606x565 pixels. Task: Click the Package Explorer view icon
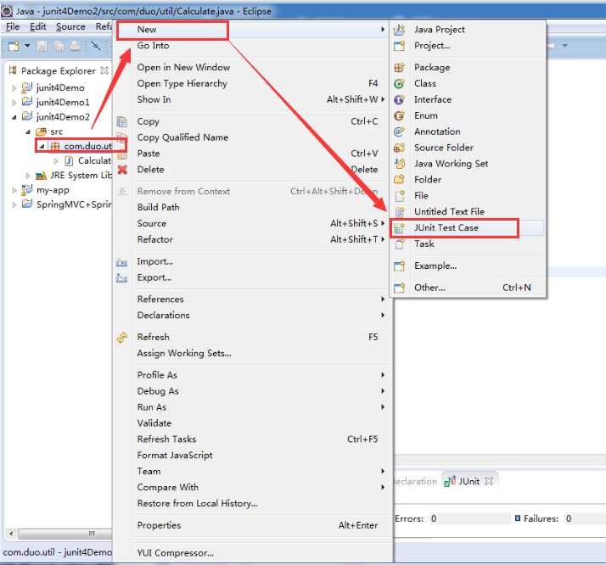pyautogui.click(x=13, y=70)
